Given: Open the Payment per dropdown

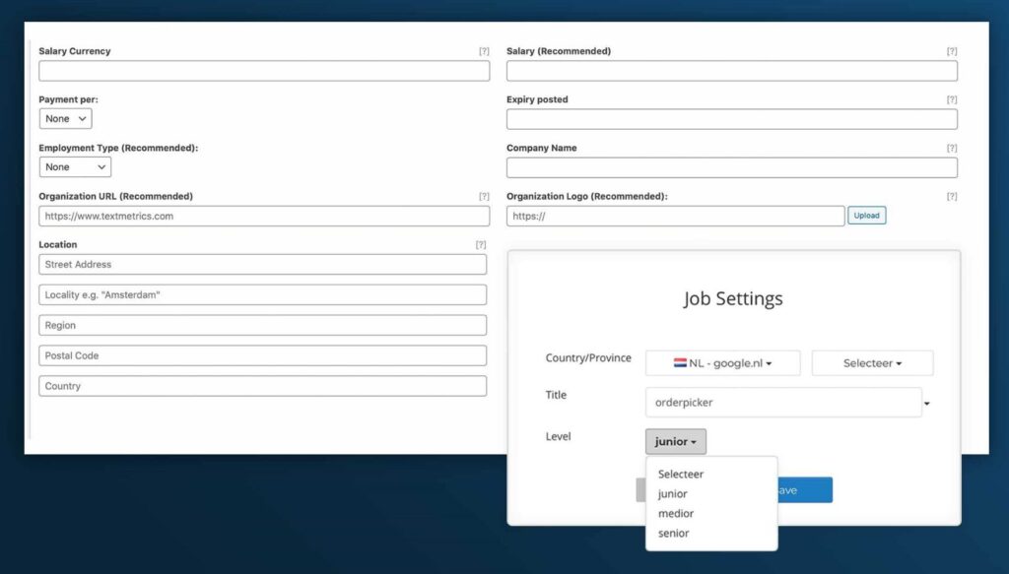Looking at the screenshot, I should click(x=66, y=119).
